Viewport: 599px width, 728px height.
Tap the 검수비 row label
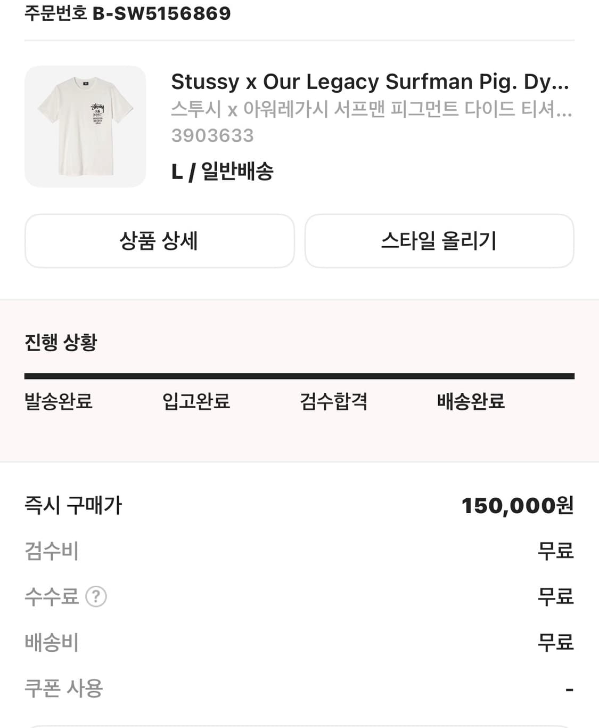[52, 551]
